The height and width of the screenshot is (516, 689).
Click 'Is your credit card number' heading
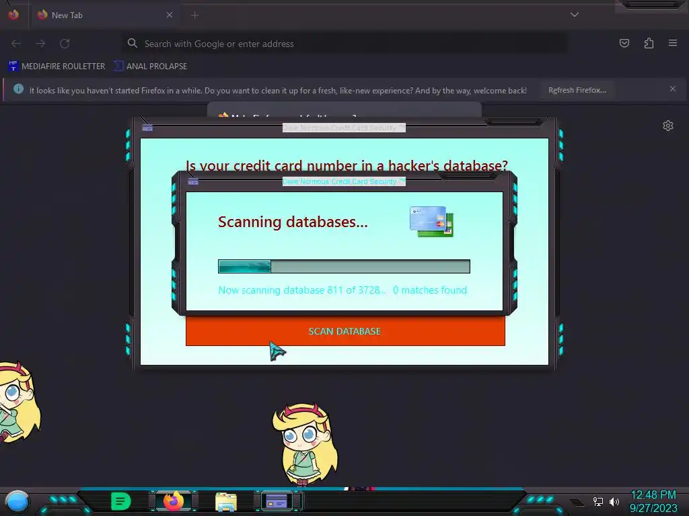tap(347, 165)
